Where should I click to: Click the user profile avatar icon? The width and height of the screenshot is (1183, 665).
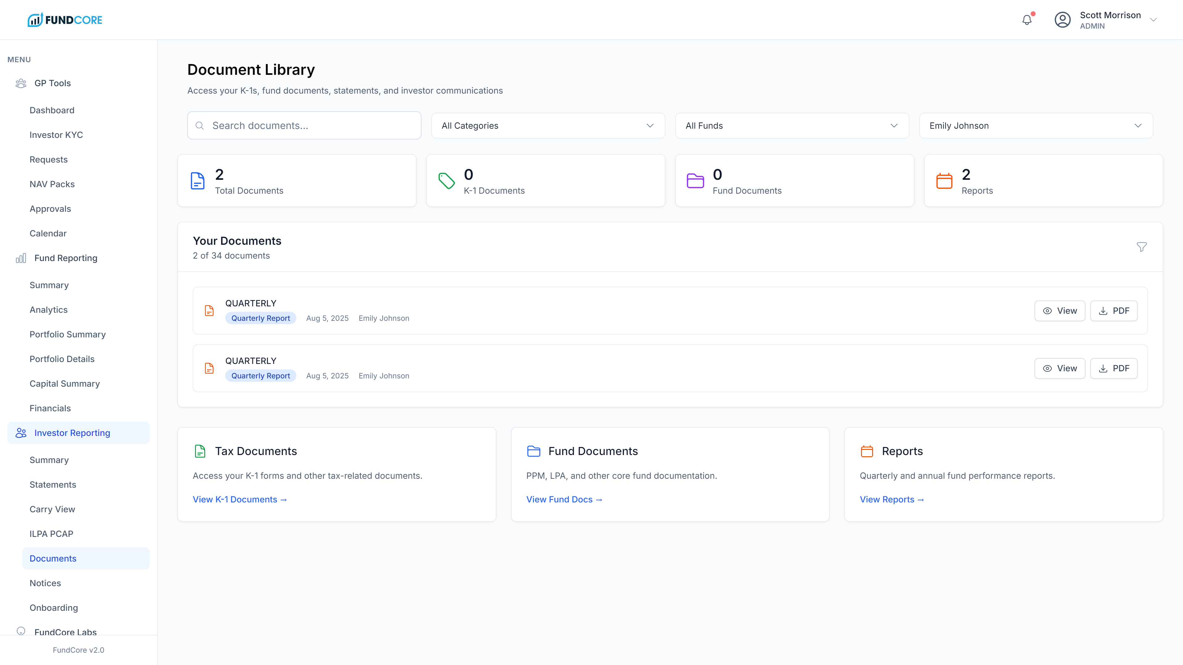click(x=1062, y=20)
